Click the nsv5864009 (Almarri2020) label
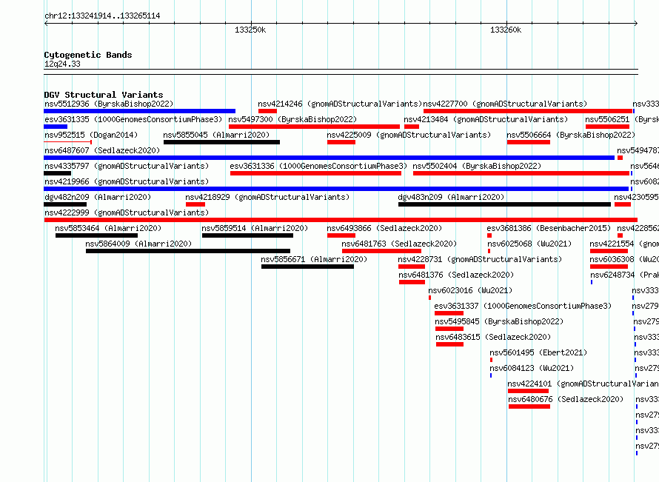This screenshot has width=659, height=482. (138, 244)
